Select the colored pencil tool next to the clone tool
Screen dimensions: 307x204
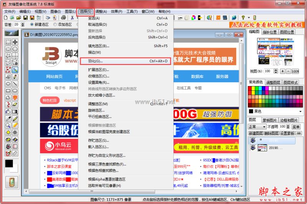[x=15, y=77]
